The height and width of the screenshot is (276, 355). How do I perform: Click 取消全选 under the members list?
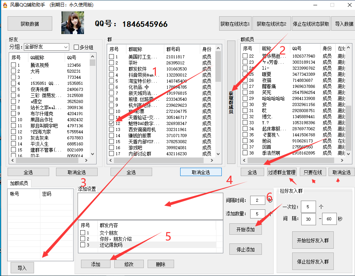tap(341, 172)
